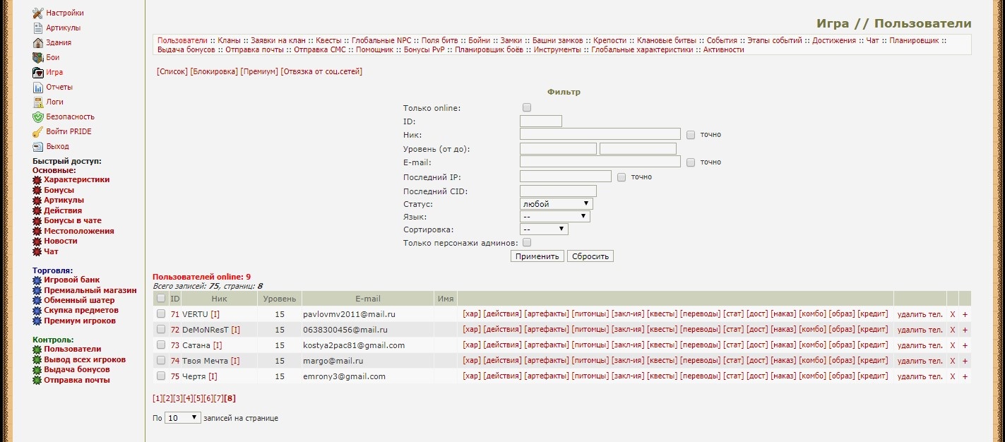Click into the Последний CID field
This screenshot has width=1005, height=442.
[559, 191]
